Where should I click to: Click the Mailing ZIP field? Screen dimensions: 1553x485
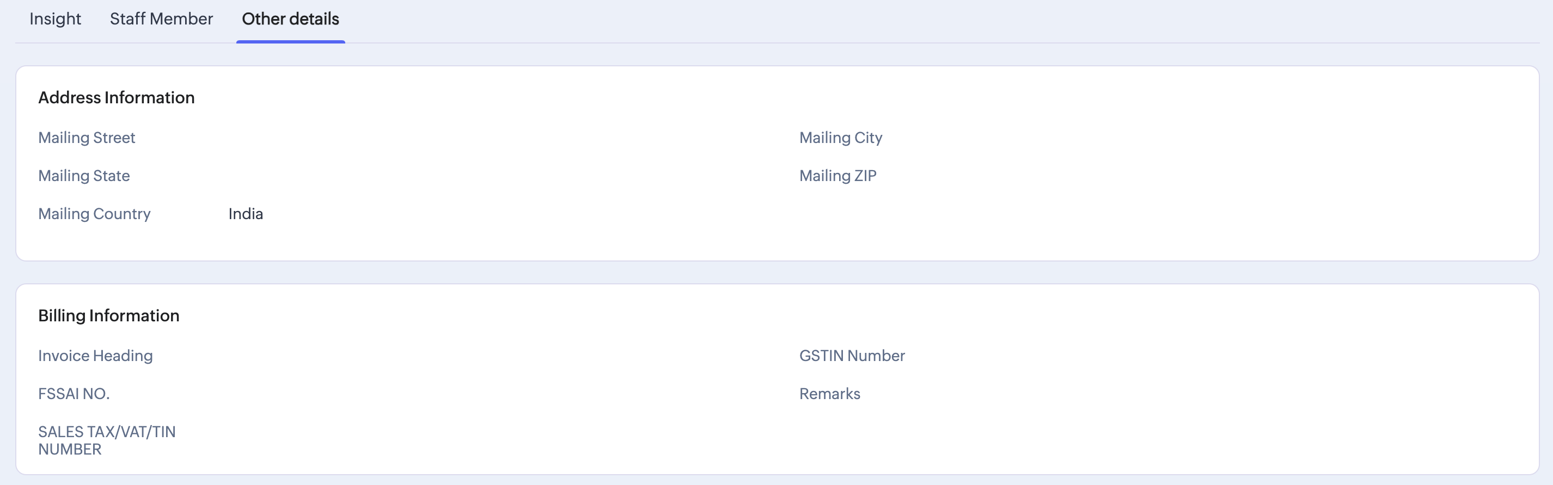point(838,176)
